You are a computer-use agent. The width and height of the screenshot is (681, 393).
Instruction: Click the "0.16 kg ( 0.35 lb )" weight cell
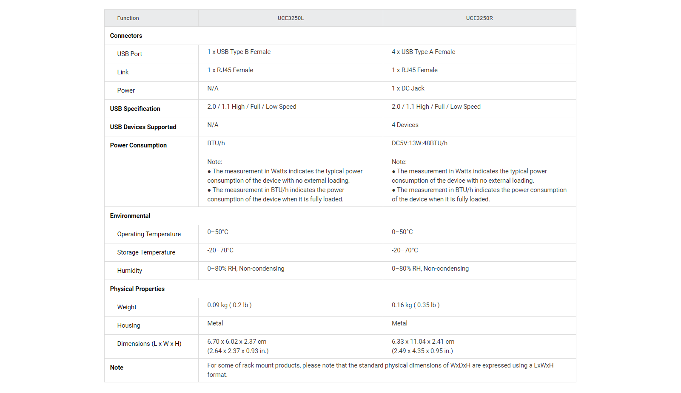(x=416, y=305)
